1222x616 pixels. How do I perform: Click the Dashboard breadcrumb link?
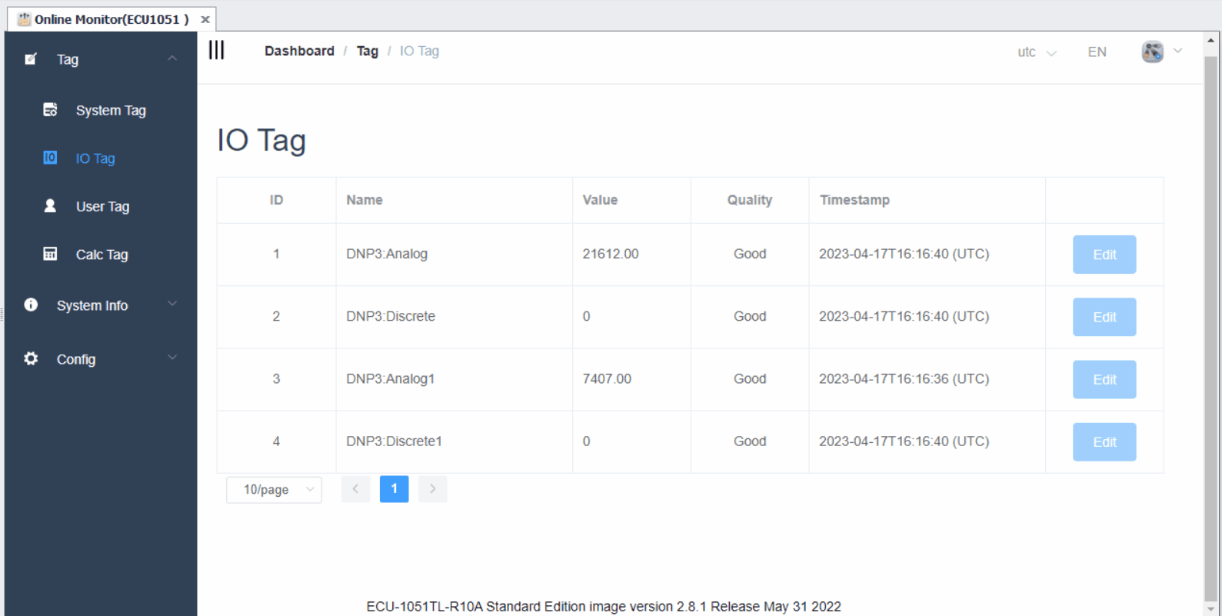(x=299, y=51)
